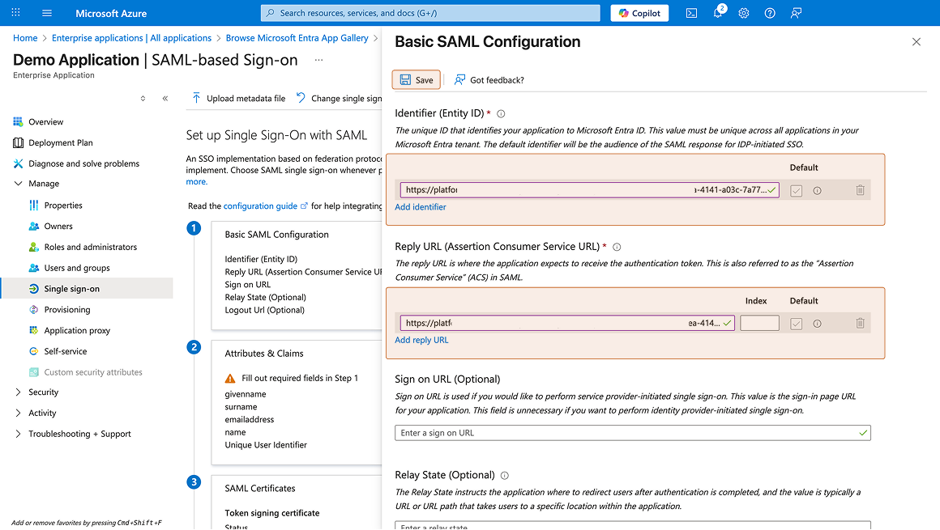The height and width of the screenshot is (530, 940).
Task: Select Single sign-on in the sidebar
Action: tap(63, 288)
